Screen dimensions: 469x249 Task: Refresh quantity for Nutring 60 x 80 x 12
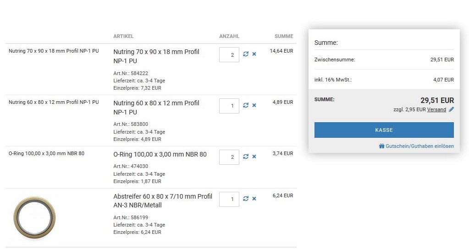click(x=246, y=105)
